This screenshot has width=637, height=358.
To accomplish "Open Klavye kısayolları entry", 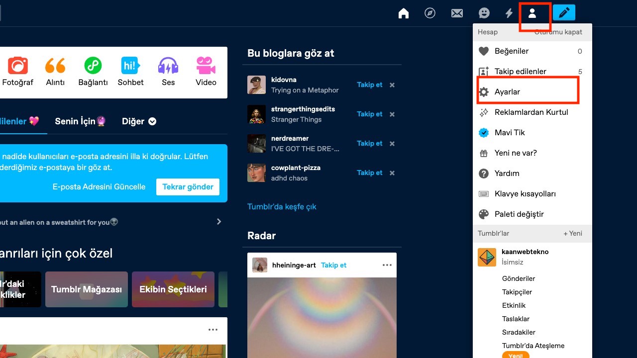I will point(532,194).
